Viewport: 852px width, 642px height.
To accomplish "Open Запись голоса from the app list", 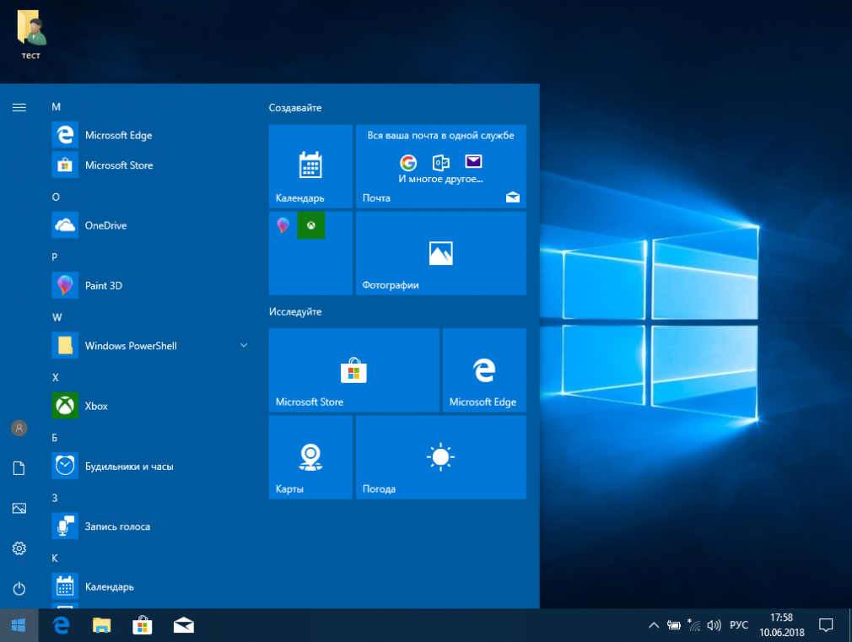I will [x=151, y=526].
